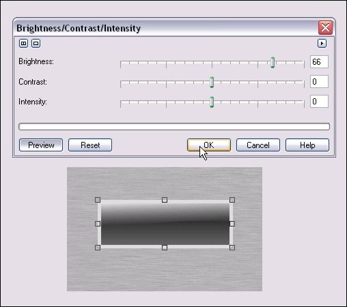Click the Intensity slider handle

coord(212,102)
